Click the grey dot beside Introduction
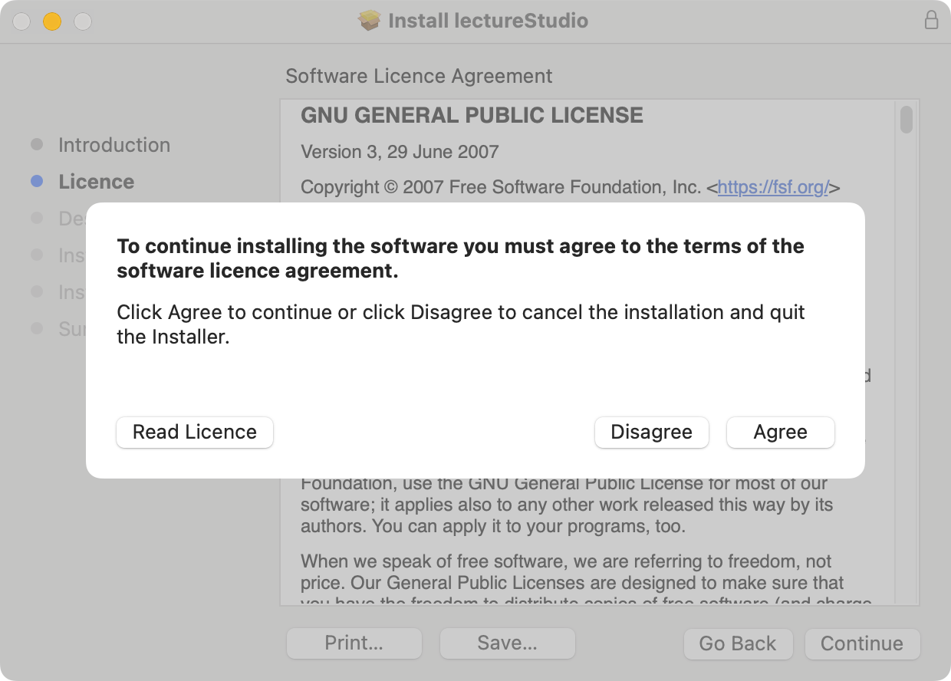Viewport: 951px width, 681px height. click(37, 144)
